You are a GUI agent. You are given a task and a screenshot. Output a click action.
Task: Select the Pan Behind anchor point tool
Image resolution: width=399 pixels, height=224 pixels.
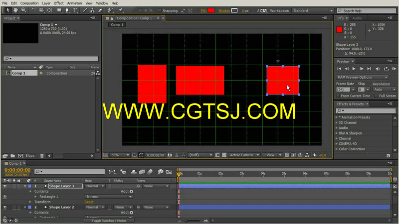point(49,10)
